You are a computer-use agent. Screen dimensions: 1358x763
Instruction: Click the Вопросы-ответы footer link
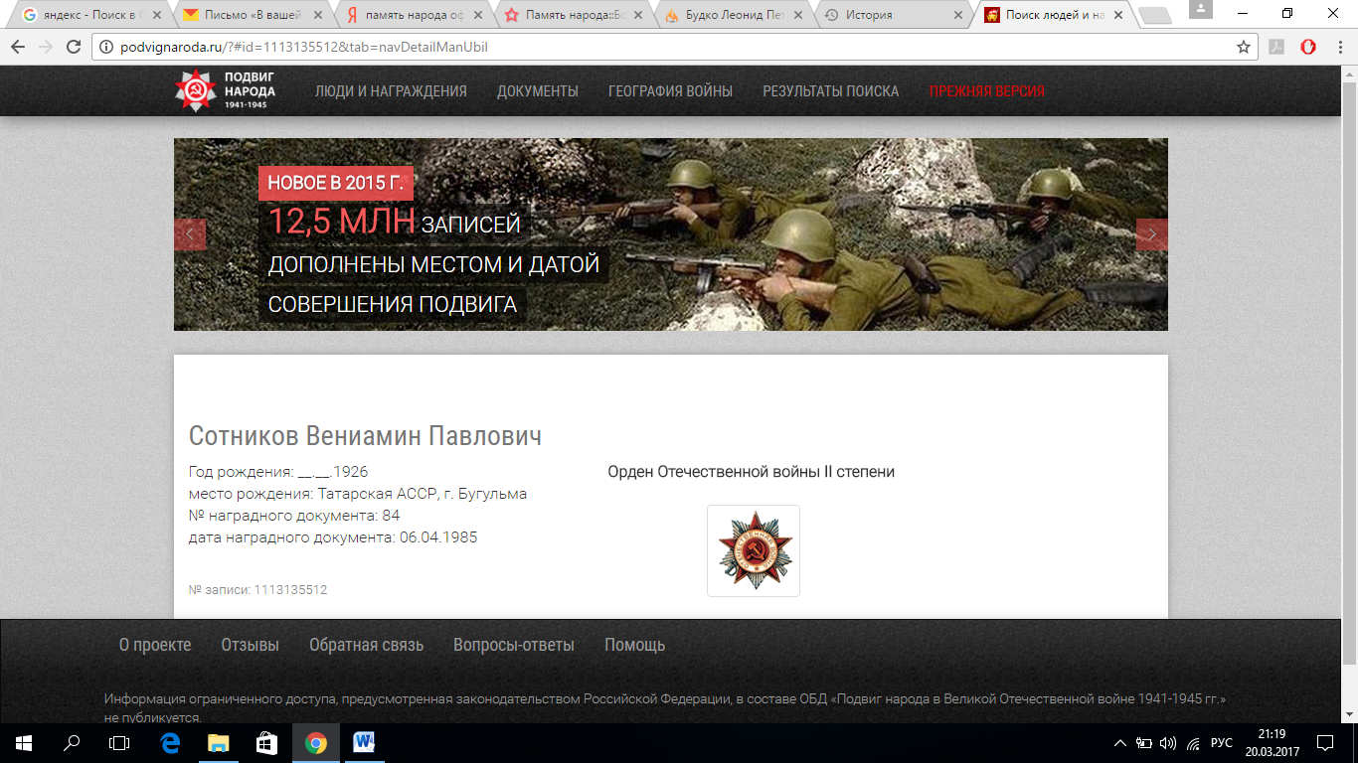pyautogui.click(x=513, y=645)
